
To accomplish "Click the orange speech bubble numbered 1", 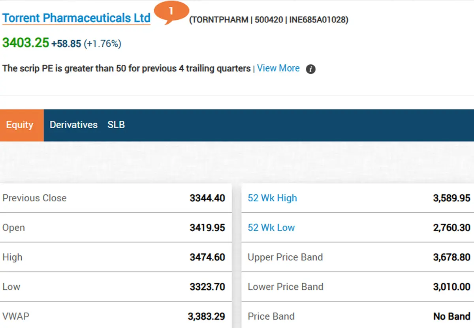I will coord(171,13).
